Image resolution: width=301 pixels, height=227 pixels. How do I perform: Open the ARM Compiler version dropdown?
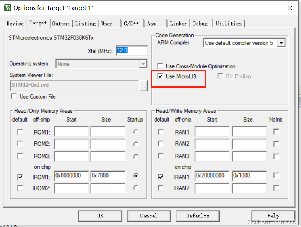[244, 43]
